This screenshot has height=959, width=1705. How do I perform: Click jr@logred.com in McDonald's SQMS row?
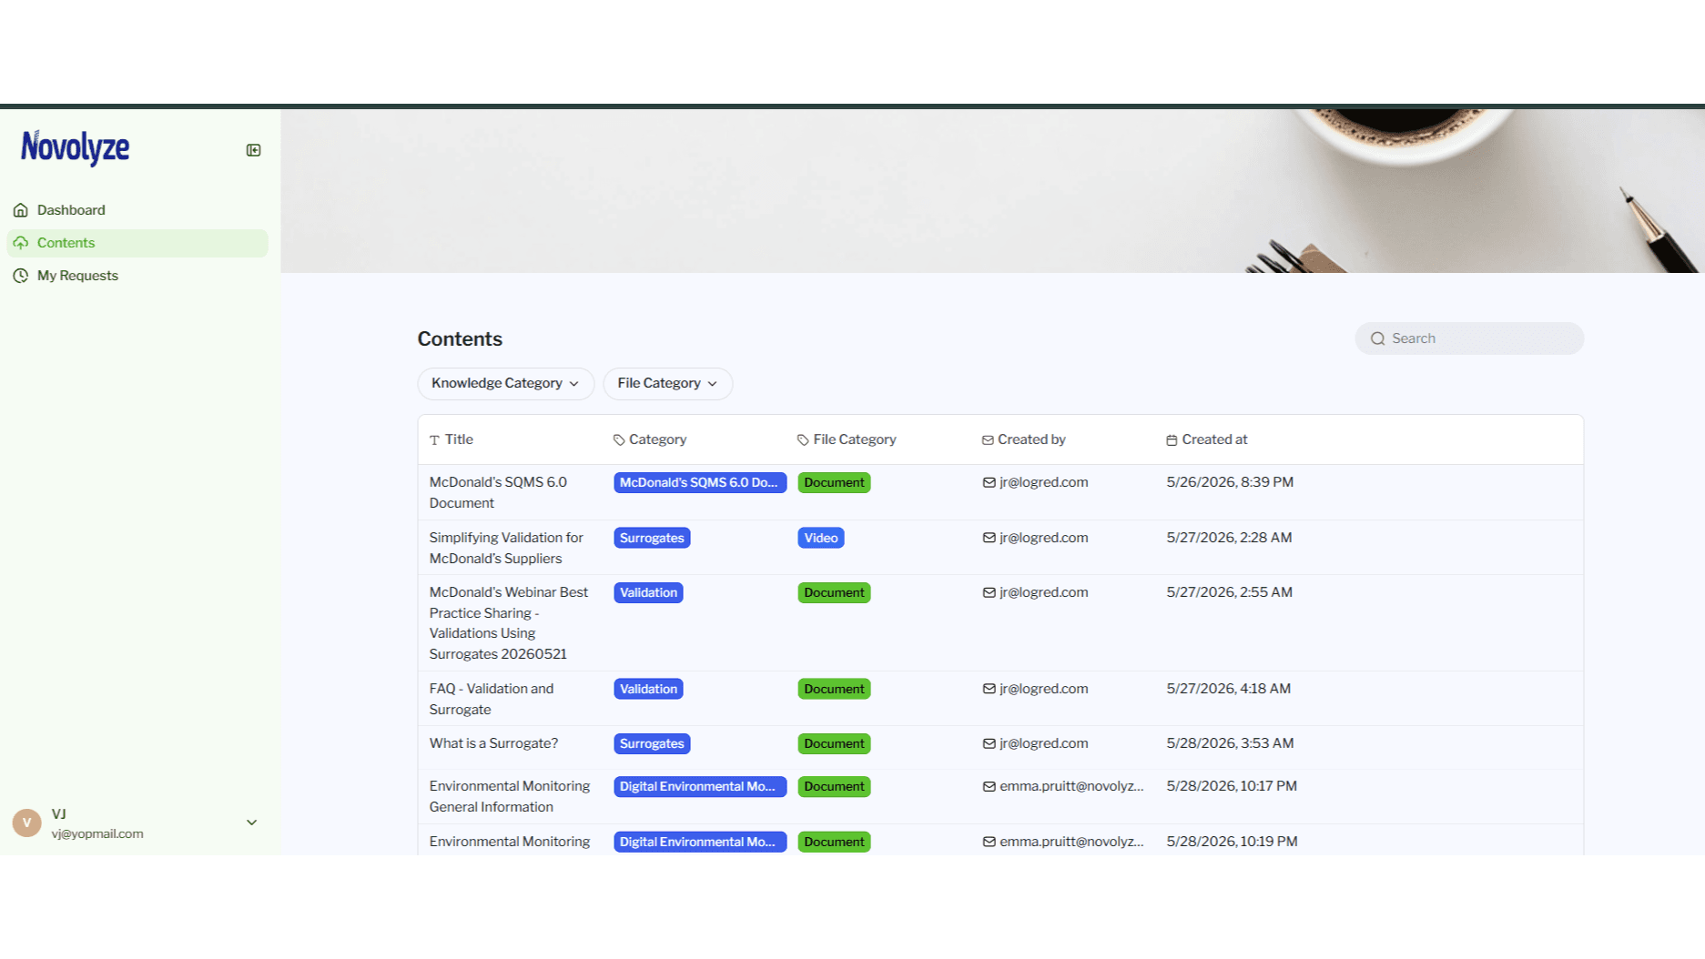click(1044, 482)
